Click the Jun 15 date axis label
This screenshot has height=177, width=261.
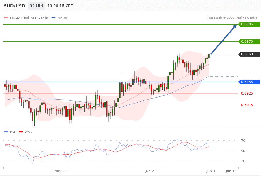(x=231, y=171)
